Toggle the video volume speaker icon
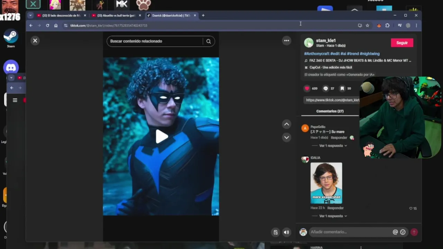The width and height of the screenshot is (443, 249). (x=286, y=232)
